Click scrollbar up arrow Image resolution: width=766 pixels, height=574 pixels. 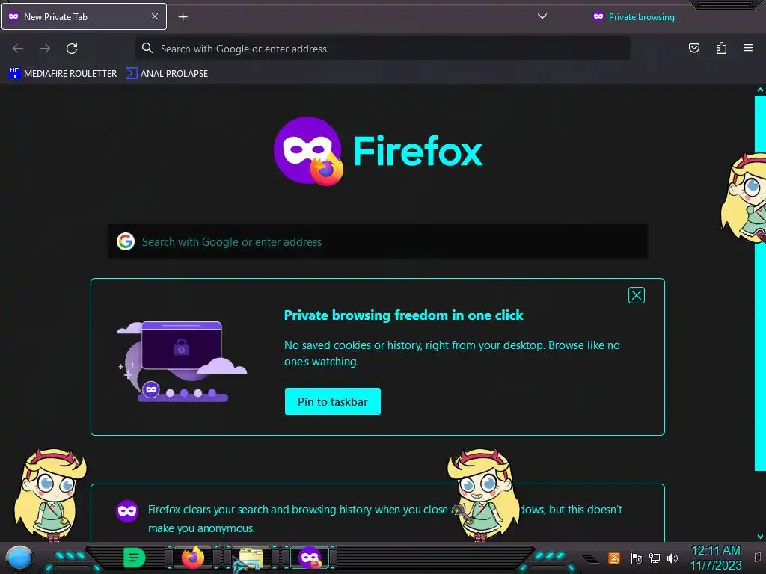760,90
